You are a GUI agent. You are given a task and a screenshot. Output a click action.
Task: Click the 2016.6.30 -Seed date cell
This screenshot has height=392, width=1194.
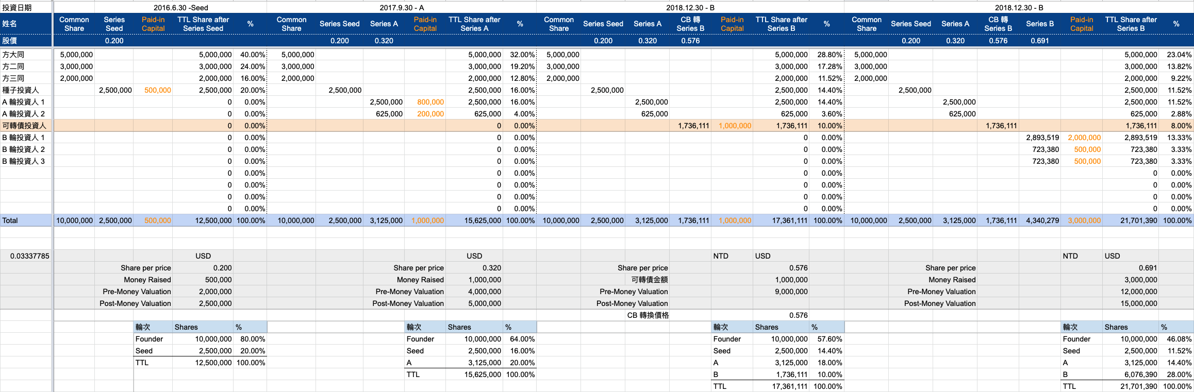tap(181, 7)
